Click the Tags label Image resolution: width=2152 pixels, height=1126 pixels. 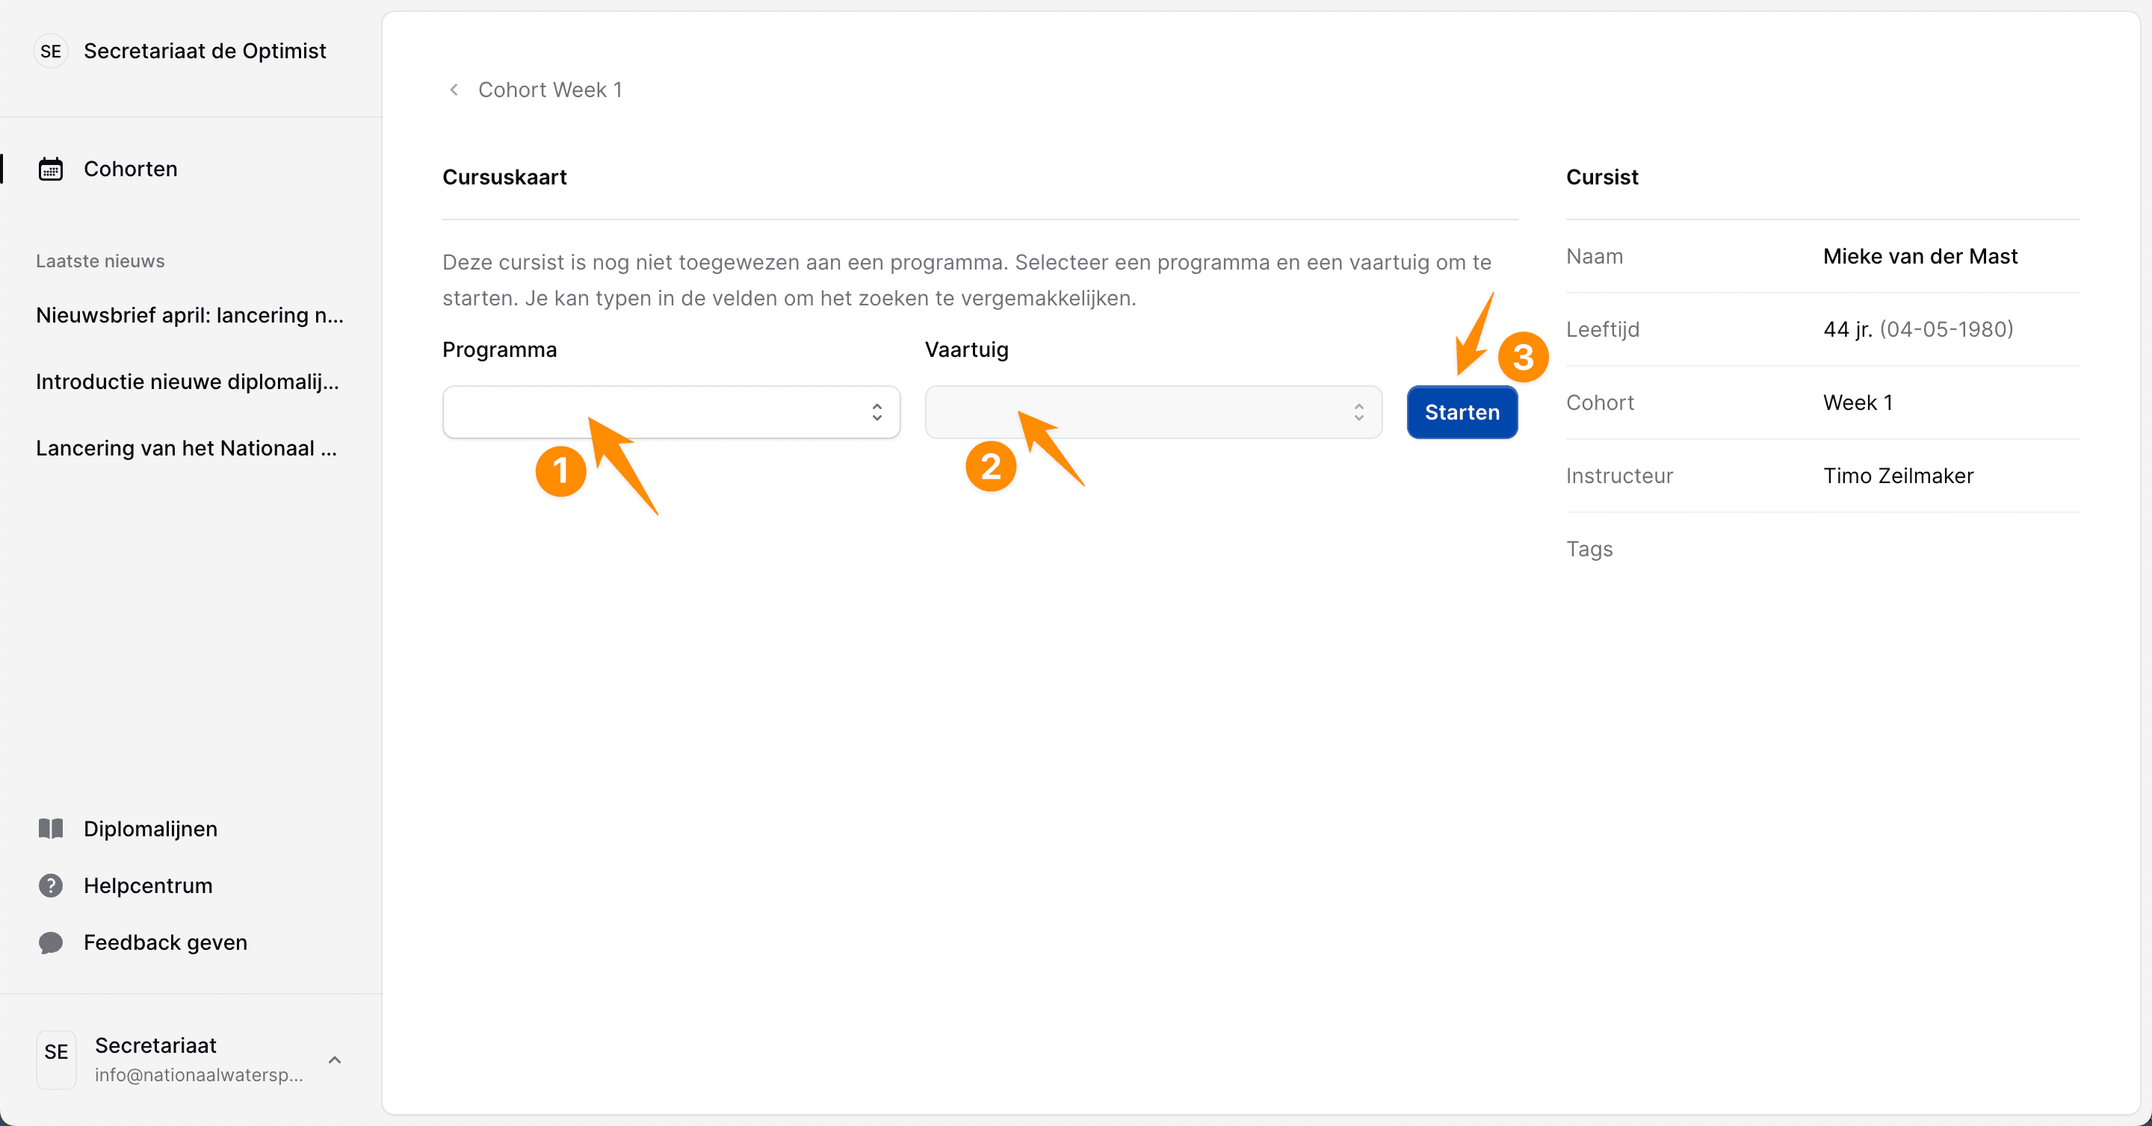1589,548
